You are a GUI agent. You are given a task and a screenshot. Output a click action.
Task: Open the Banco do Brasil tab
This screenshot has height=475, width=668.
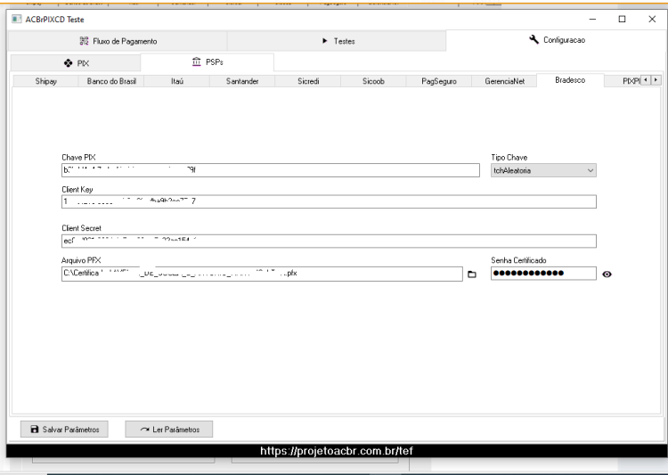click(x=111, y=81)
